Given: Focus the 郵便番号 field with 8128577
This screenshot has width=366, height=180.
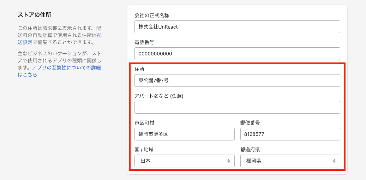Looking at the screenshot, I should tap(290, 134).
